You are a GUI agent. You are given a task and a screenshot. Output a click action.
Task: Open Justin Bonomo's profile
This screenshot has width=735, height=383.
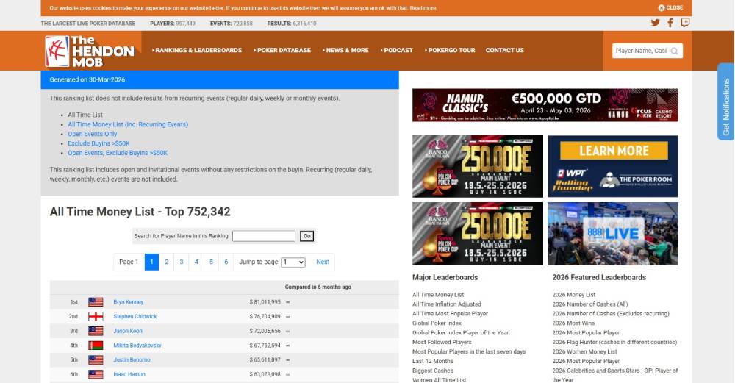132,360
